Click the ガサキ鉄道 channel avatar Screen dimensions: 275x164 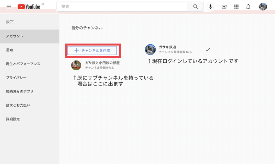tap(150, 49)
